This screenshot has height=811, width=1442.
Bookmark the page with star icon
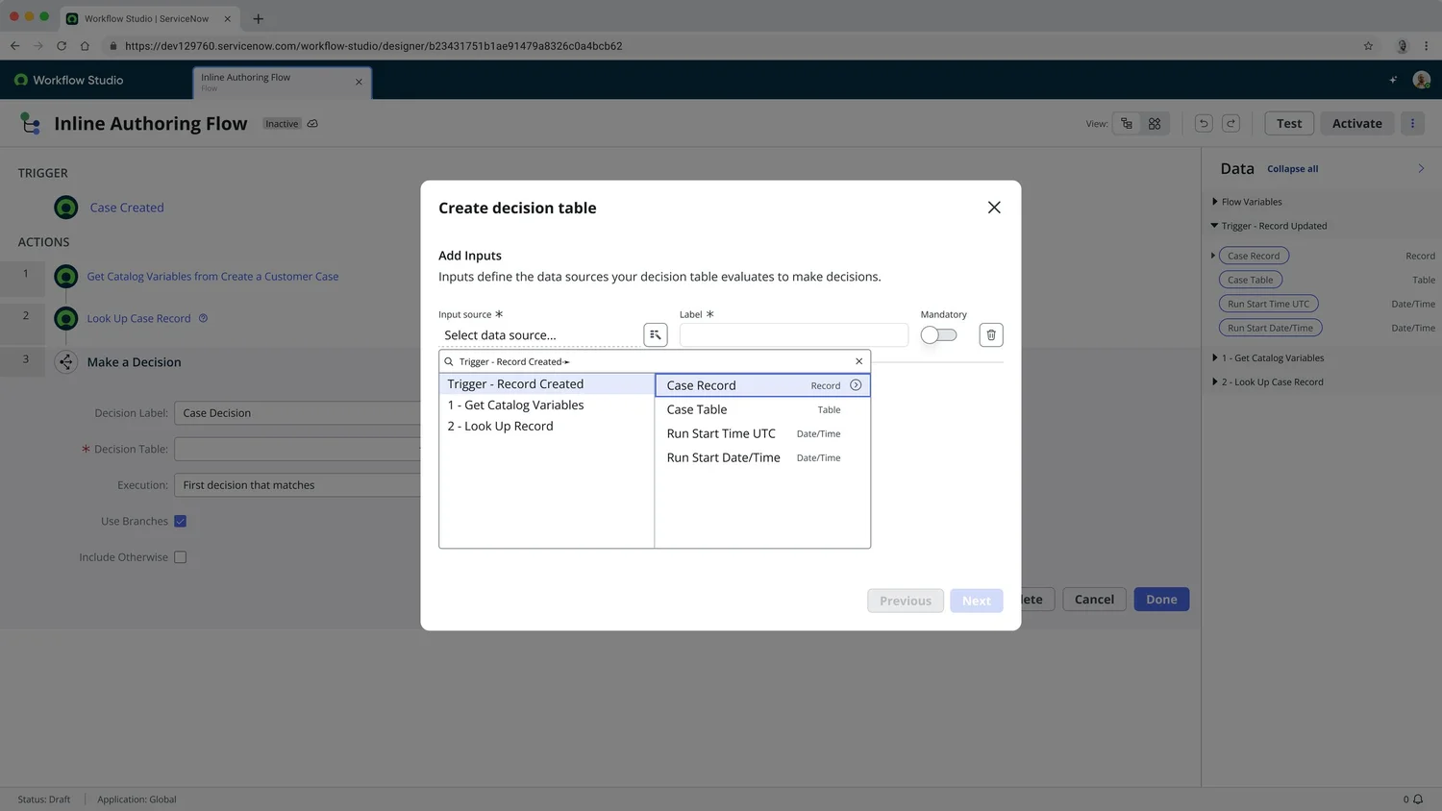click(x=1368, y=45)
